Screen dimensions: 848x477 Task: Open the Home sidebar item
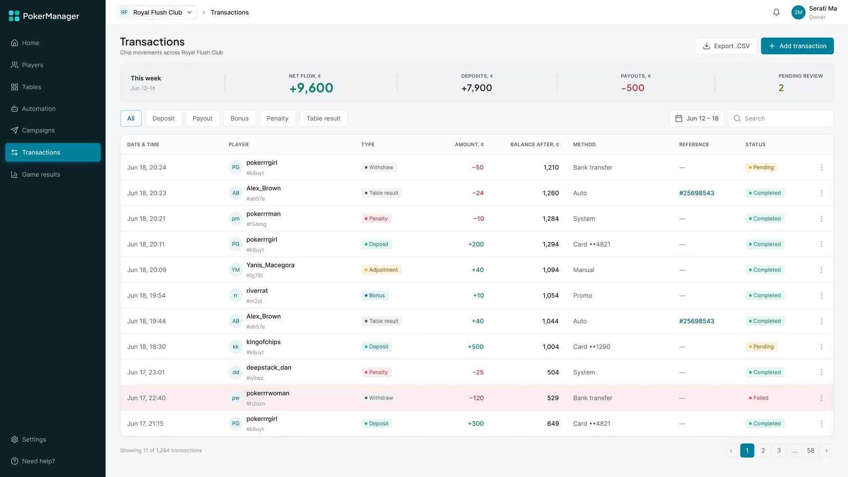click(x=53, y=43)
